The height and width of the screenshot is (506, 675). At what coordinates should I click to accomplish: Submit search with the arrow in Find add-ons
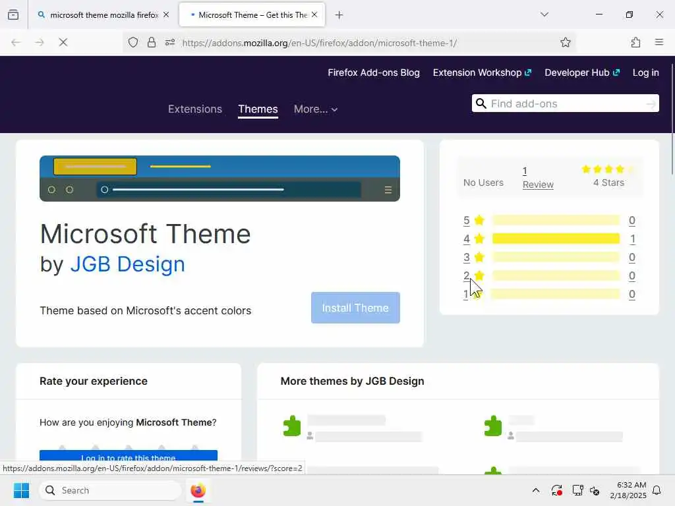tap(651, 103)
